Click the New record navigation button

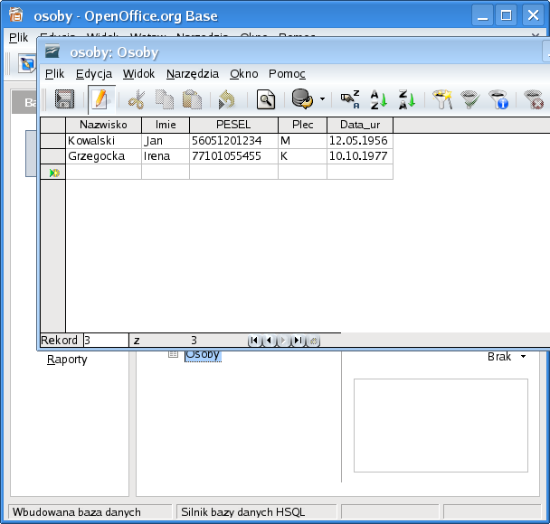[313, 341]
